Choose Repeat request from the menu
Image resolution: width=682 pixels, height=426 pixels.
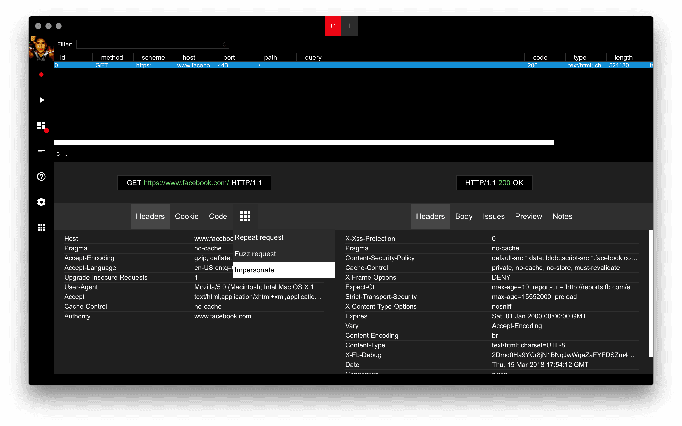pos(283,237)
